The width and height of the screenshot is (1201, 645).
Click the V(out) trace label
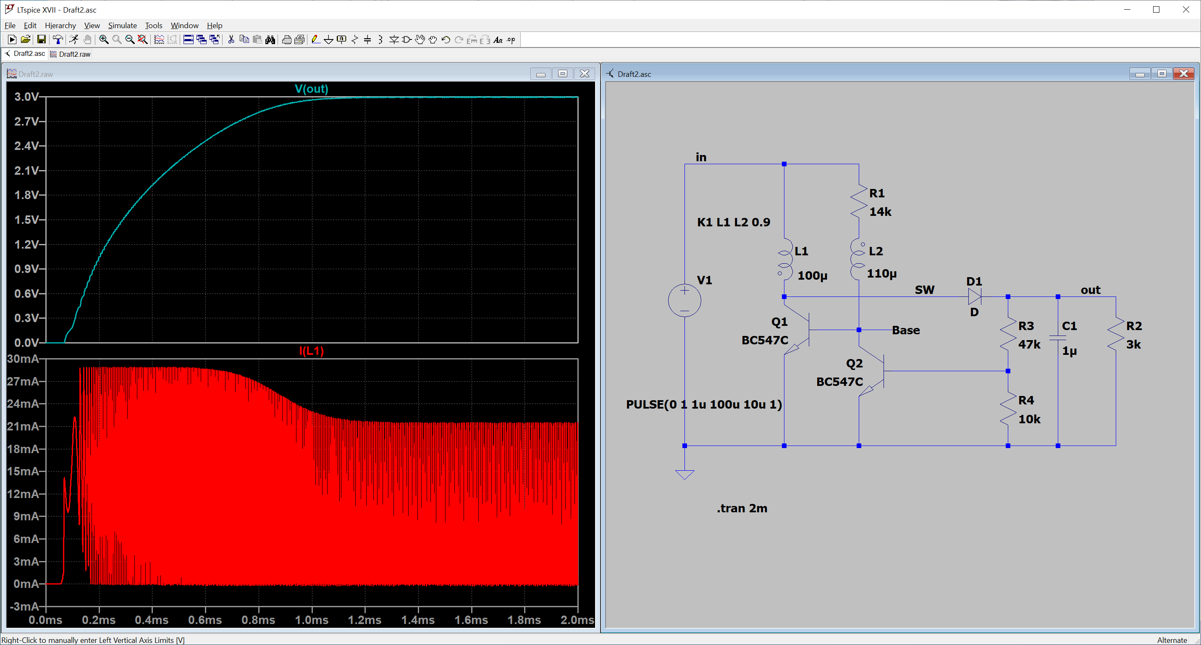pos(312,89)
